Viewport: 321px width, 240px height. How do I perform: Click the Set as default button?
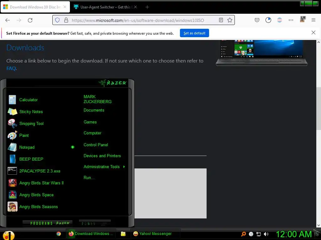click(x=194, y=33)
